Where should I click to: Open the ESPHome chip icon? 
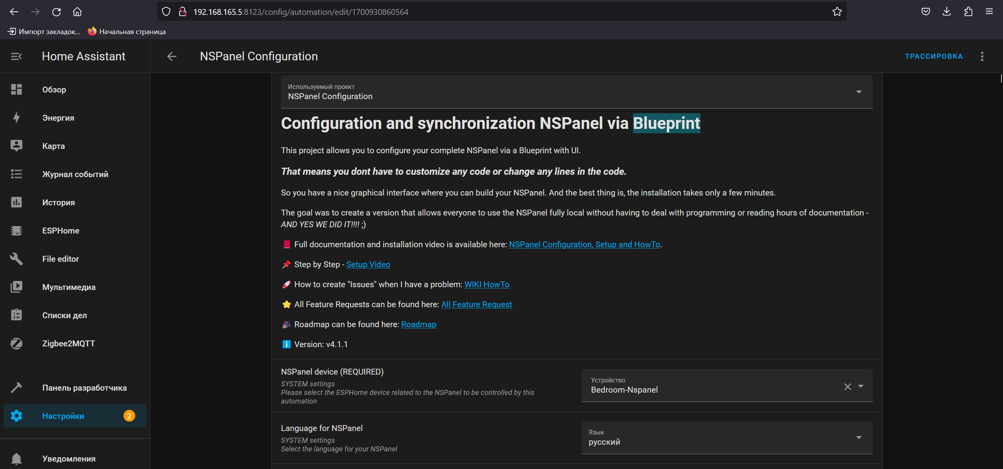point(16,231)
